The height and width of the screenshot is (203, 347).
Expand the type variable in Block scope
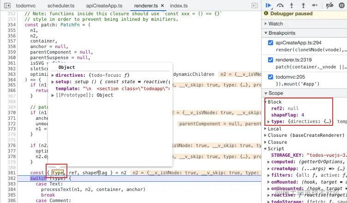coord(269,122)
